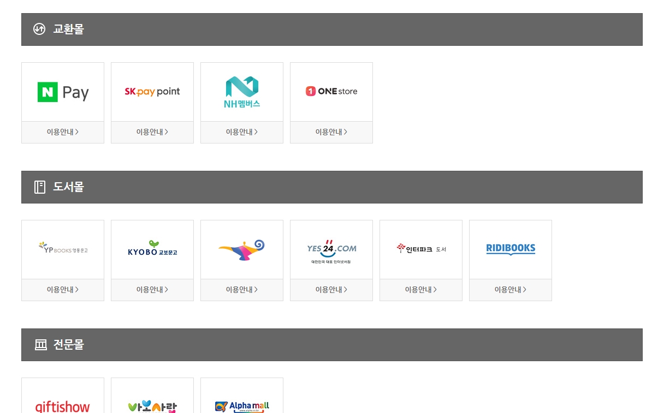This screenshot has width=658, height=413.
Task: Click the YES24.COM logo
Action: pyautogui.click(x=331, y=251)
